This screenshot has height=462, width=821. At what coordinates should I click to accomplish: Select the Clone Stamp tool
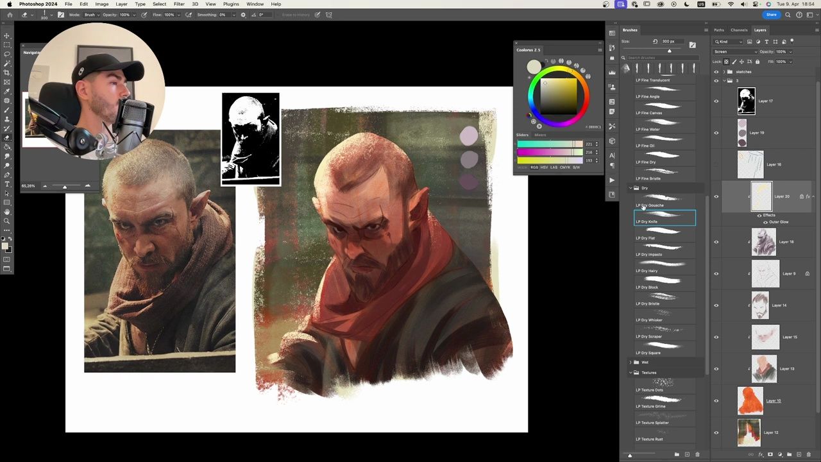coord(7,119)
